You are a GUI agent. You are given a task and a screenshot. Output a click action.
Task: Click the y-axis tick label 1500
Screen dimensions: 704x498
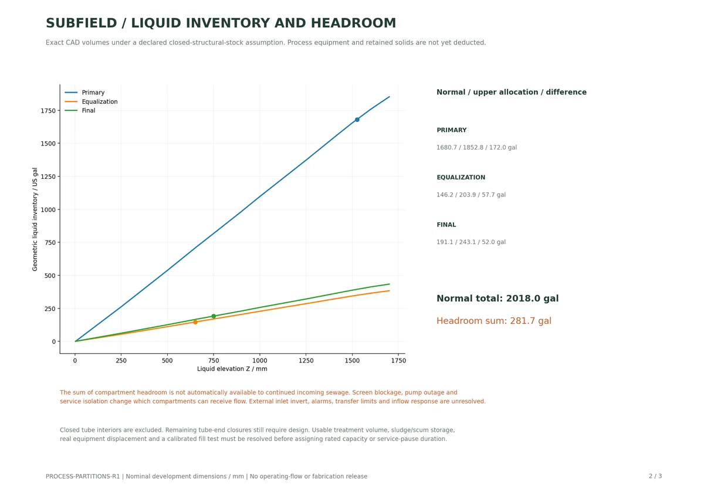coord(48,144)
